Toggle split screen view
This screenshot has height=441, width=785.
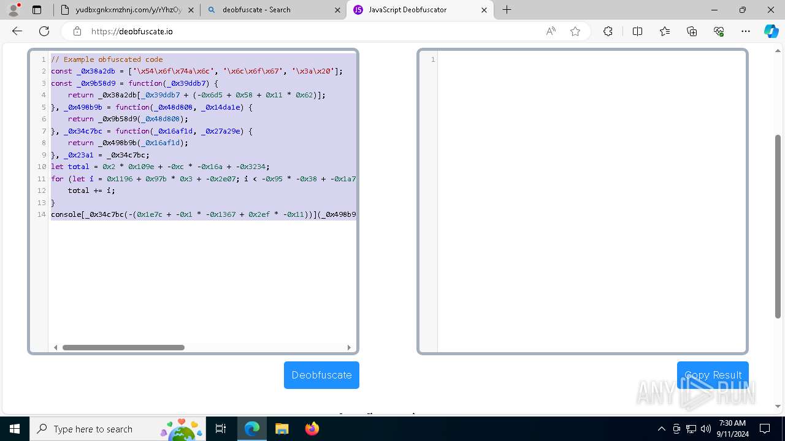[x=637, y=31]
